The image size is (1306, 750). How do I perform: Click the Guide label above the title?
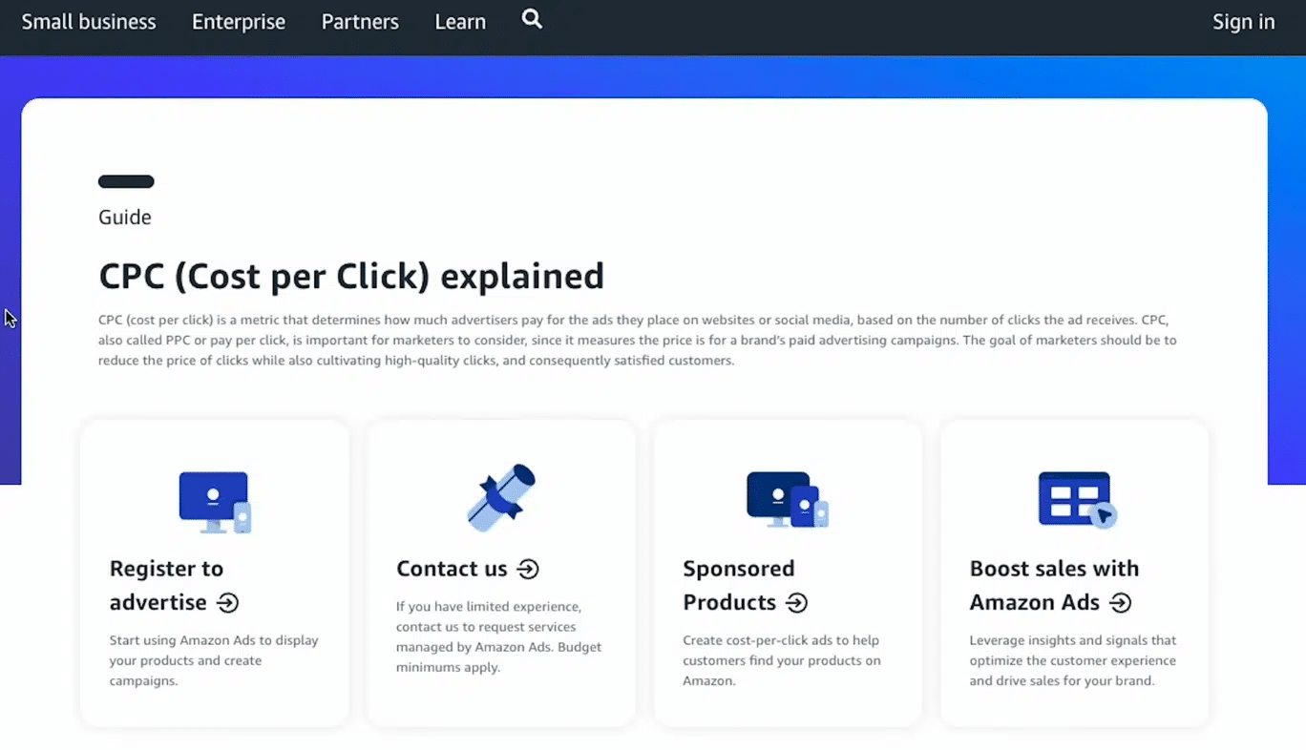coord(125,218)
